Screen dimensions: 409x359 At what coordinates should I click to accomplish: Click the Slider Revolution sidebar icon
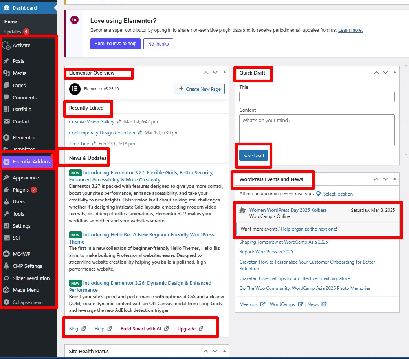pos(6,278)
